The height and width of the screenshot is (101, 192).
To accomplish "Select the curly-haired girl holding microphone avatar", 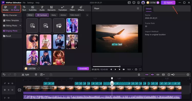I will pyautogui.click(x=32, y=42).
